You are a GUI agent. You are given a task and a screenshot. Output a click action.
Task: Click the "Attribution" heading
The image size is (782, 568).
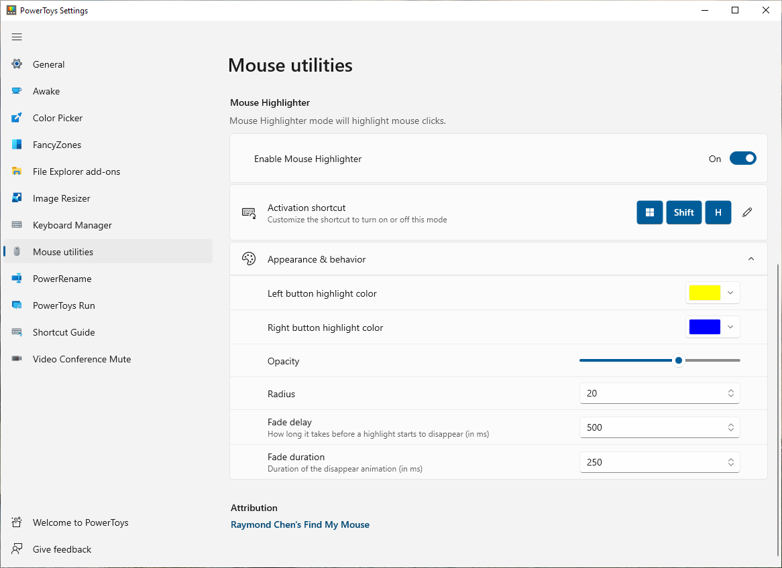pos(254,508)
